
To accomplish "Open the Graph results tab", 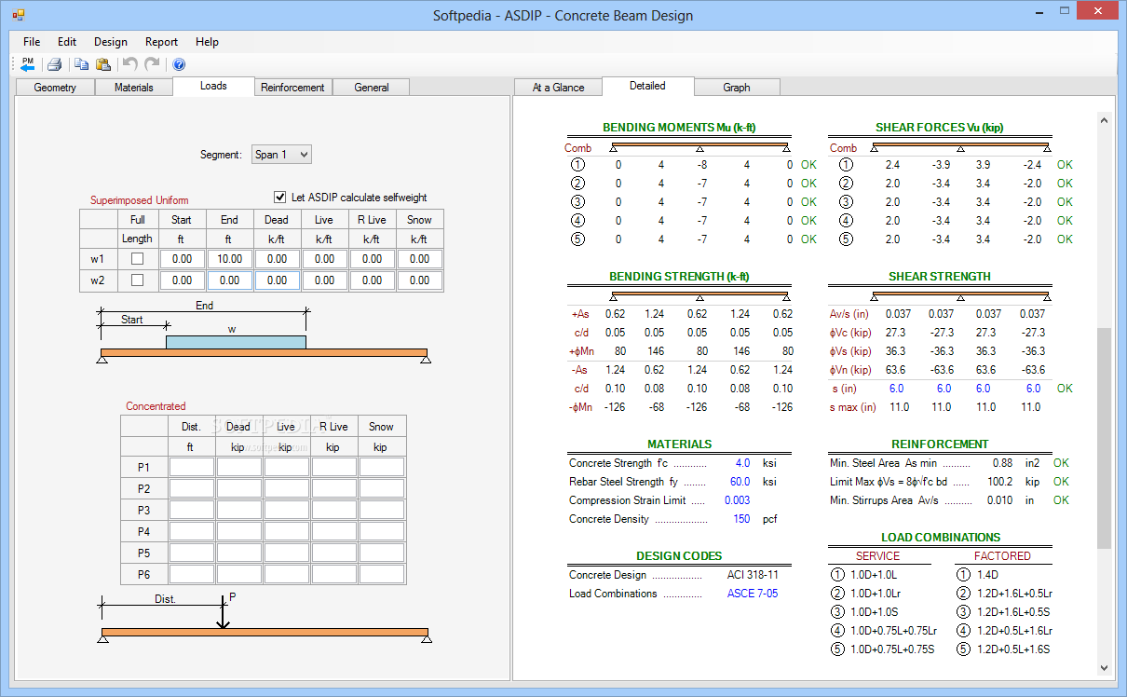I will tap(736, 88).
